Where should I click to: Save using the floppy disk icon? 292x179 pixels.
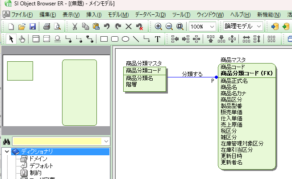(33, 26)
